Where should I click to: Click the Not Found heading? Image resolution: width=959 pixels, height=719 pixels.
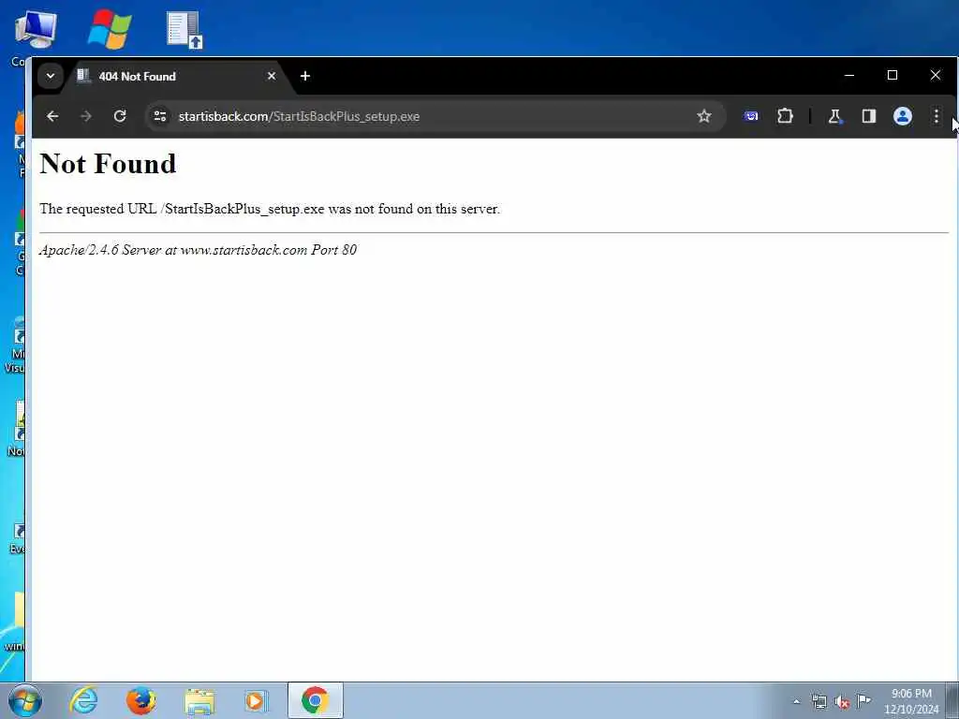109,164
